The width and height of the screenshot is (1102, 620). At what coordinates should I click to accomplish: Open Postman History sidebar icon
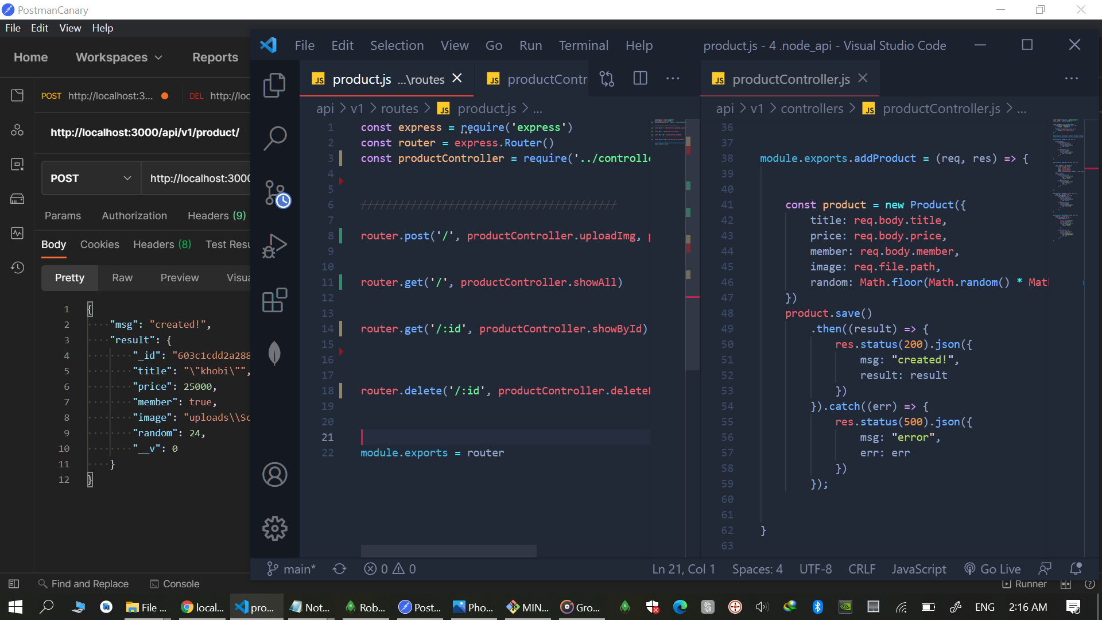(17, 268)
